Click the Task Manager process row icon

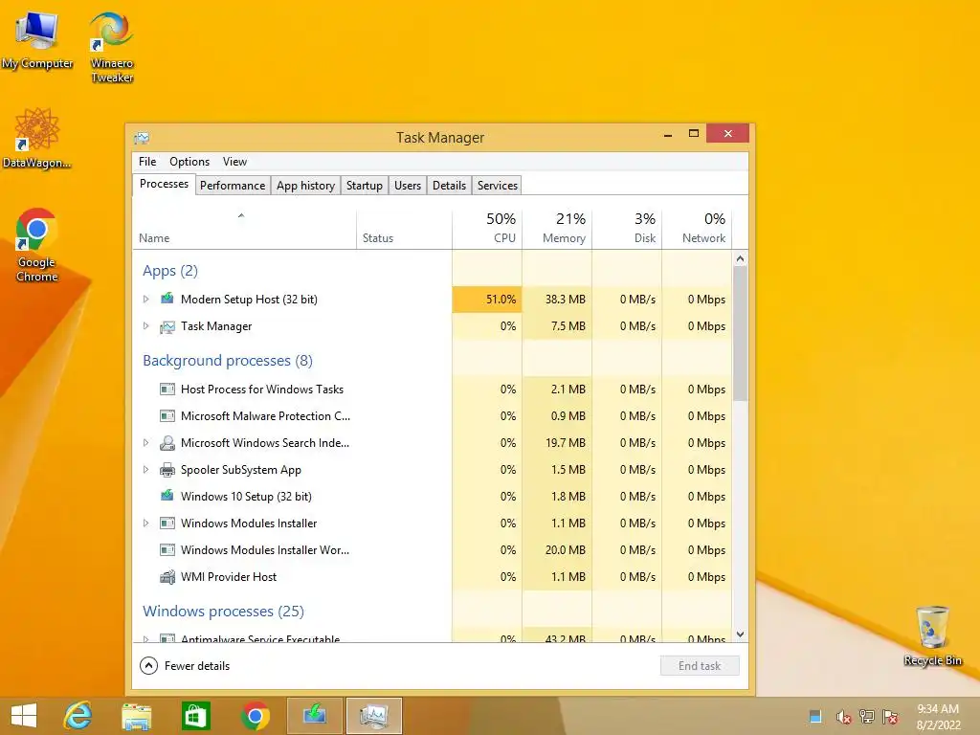point(167,327)
